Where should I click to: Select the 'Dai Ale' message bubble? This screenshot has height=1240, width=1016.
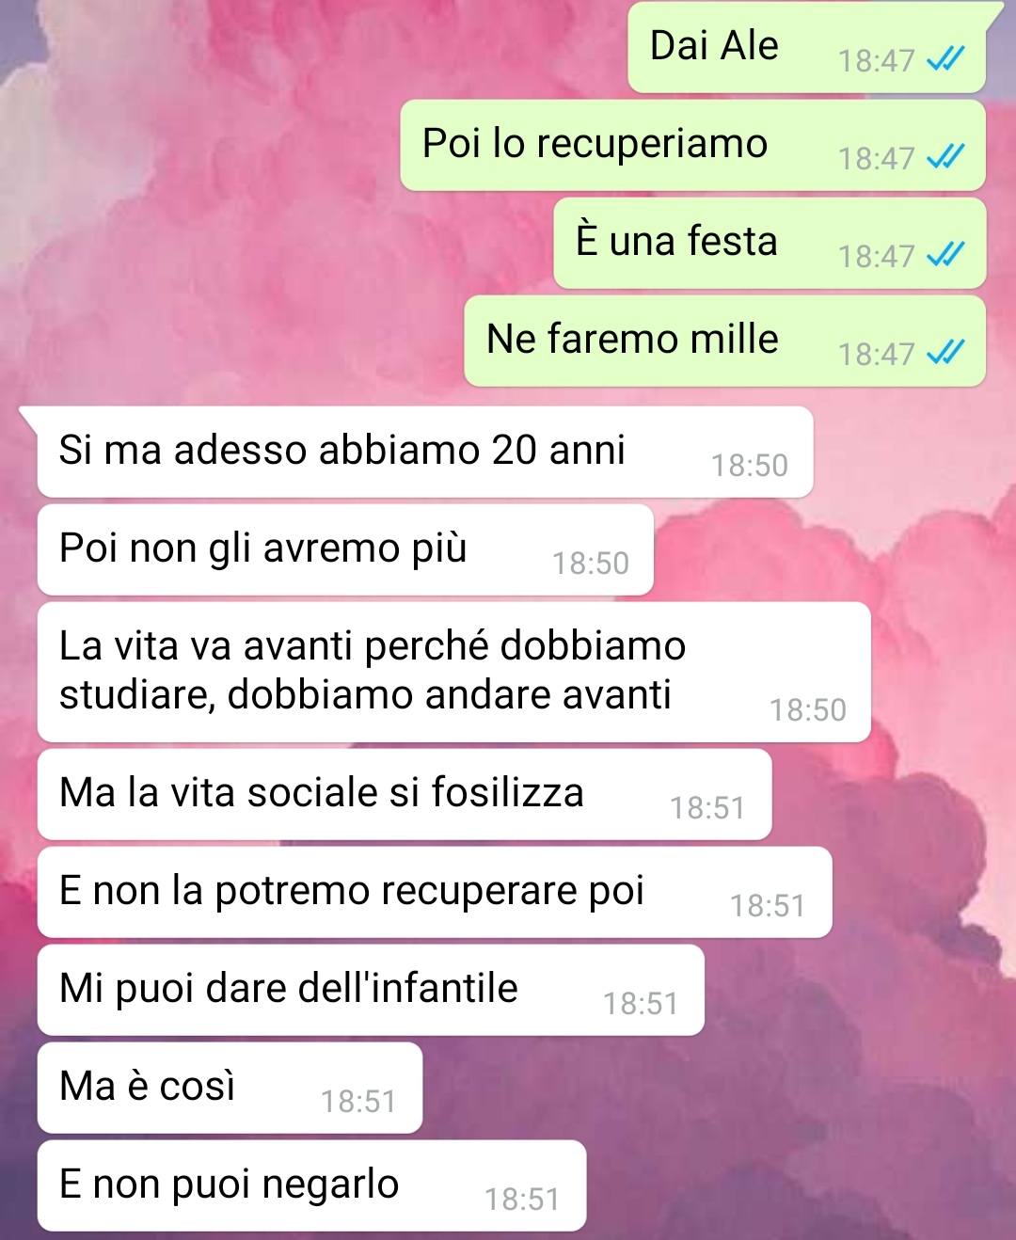807,47
